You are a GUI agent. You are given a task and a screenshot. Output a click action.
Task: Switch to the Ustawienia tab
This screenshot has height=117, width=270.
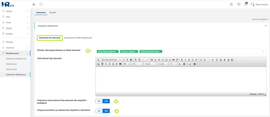coord(41,13)
